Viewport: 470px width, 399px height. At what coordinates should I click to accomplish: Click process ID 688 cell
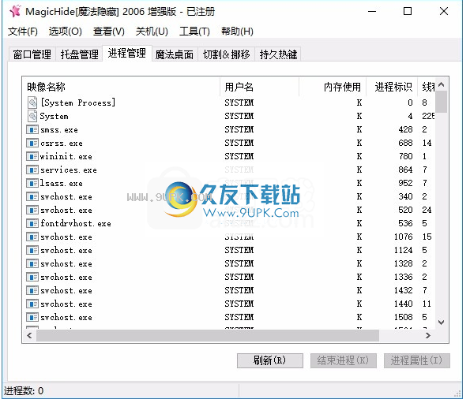pyautogui.click(x=405, y=143)
